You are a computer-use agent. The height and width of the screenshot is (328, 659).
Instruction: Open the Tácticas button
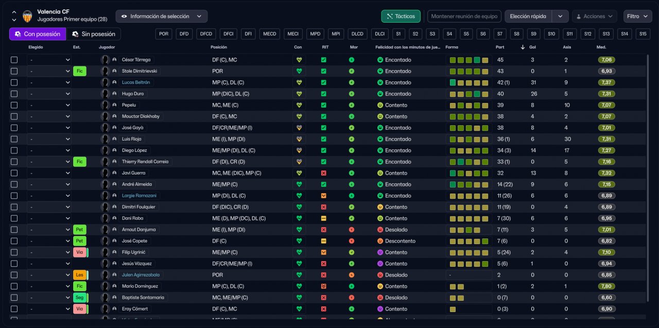tap(401, 16)
